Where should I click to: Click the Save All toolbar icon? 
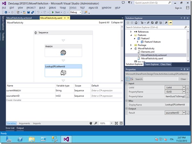tap(33, 12)
